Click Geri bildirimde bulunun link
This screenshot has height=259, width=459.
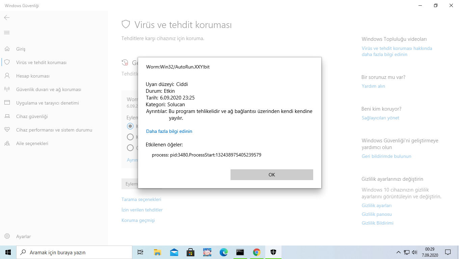386,156
